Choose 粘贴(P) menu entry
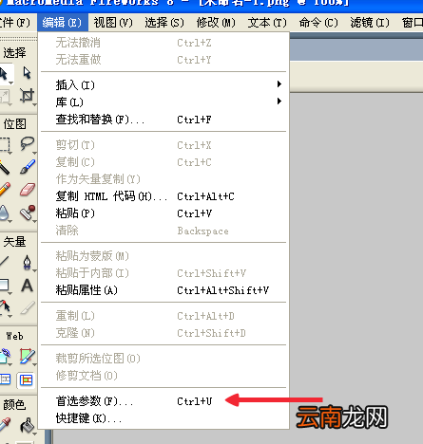The image size is (423, 444). 163,213
